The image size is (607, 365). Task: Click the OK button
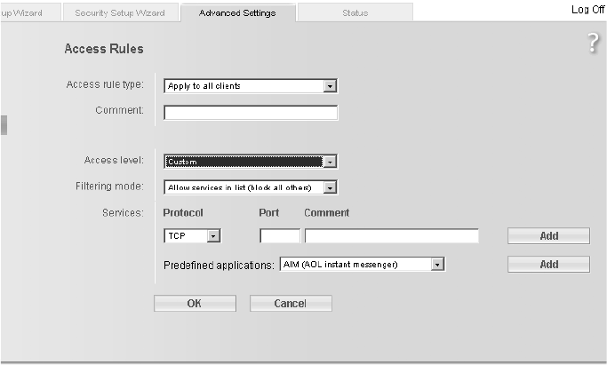point(195,304)
